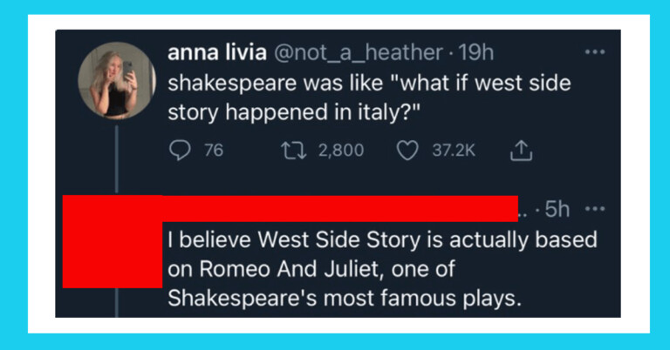Click the retweet arrows icon
Viewport: 670px width, 350px height.
(x=291, y=151)
